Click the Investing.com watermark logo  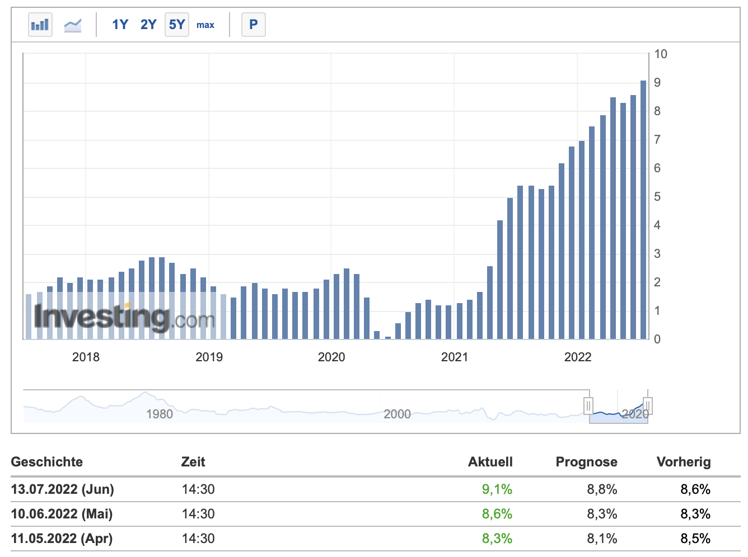pos(124,318)
